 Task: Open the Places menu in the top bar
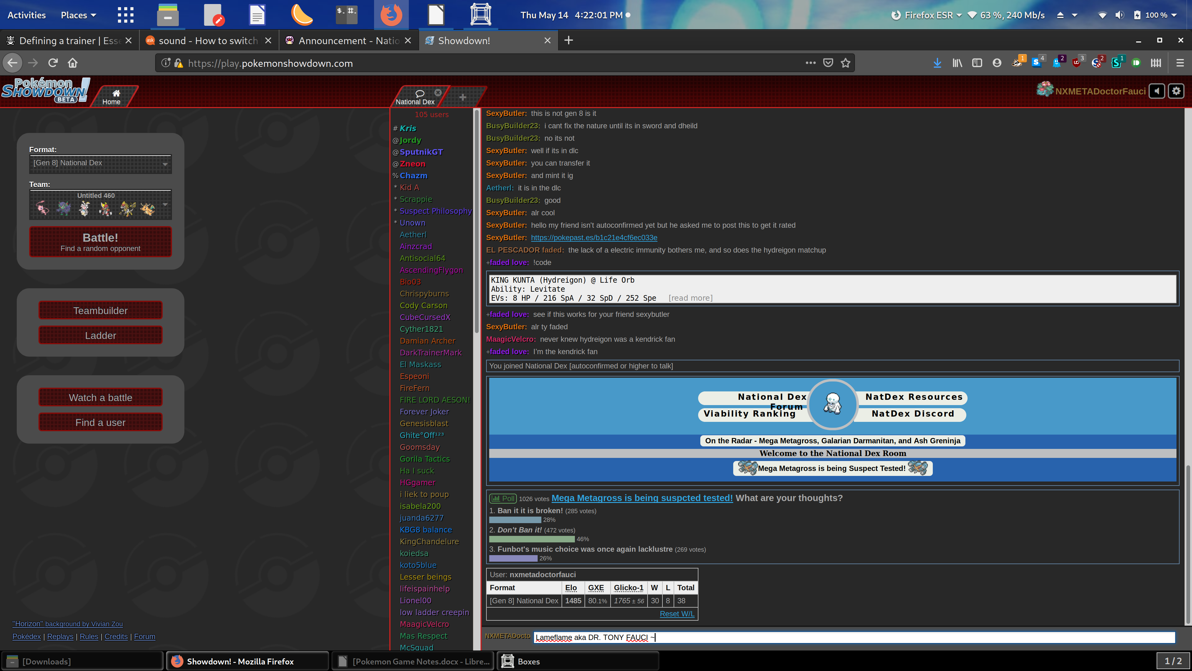click(78, 15)
